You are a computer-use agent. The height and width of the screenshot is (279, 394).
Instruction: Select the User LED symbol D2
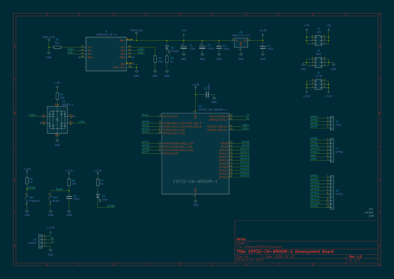[x=98, y=196]
